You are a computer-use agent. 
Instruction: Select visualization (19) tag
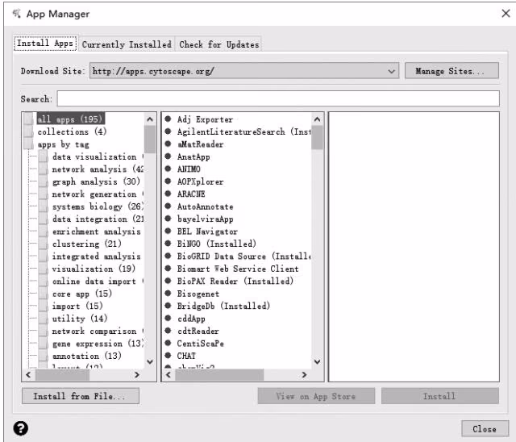94,269
